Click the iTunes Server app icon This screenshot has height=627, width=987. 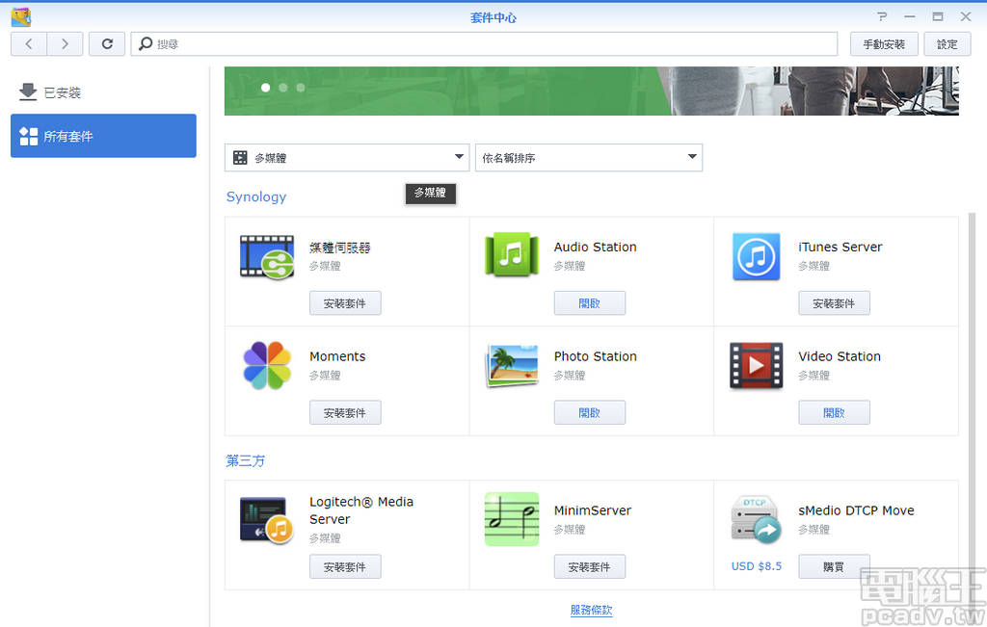756,257
